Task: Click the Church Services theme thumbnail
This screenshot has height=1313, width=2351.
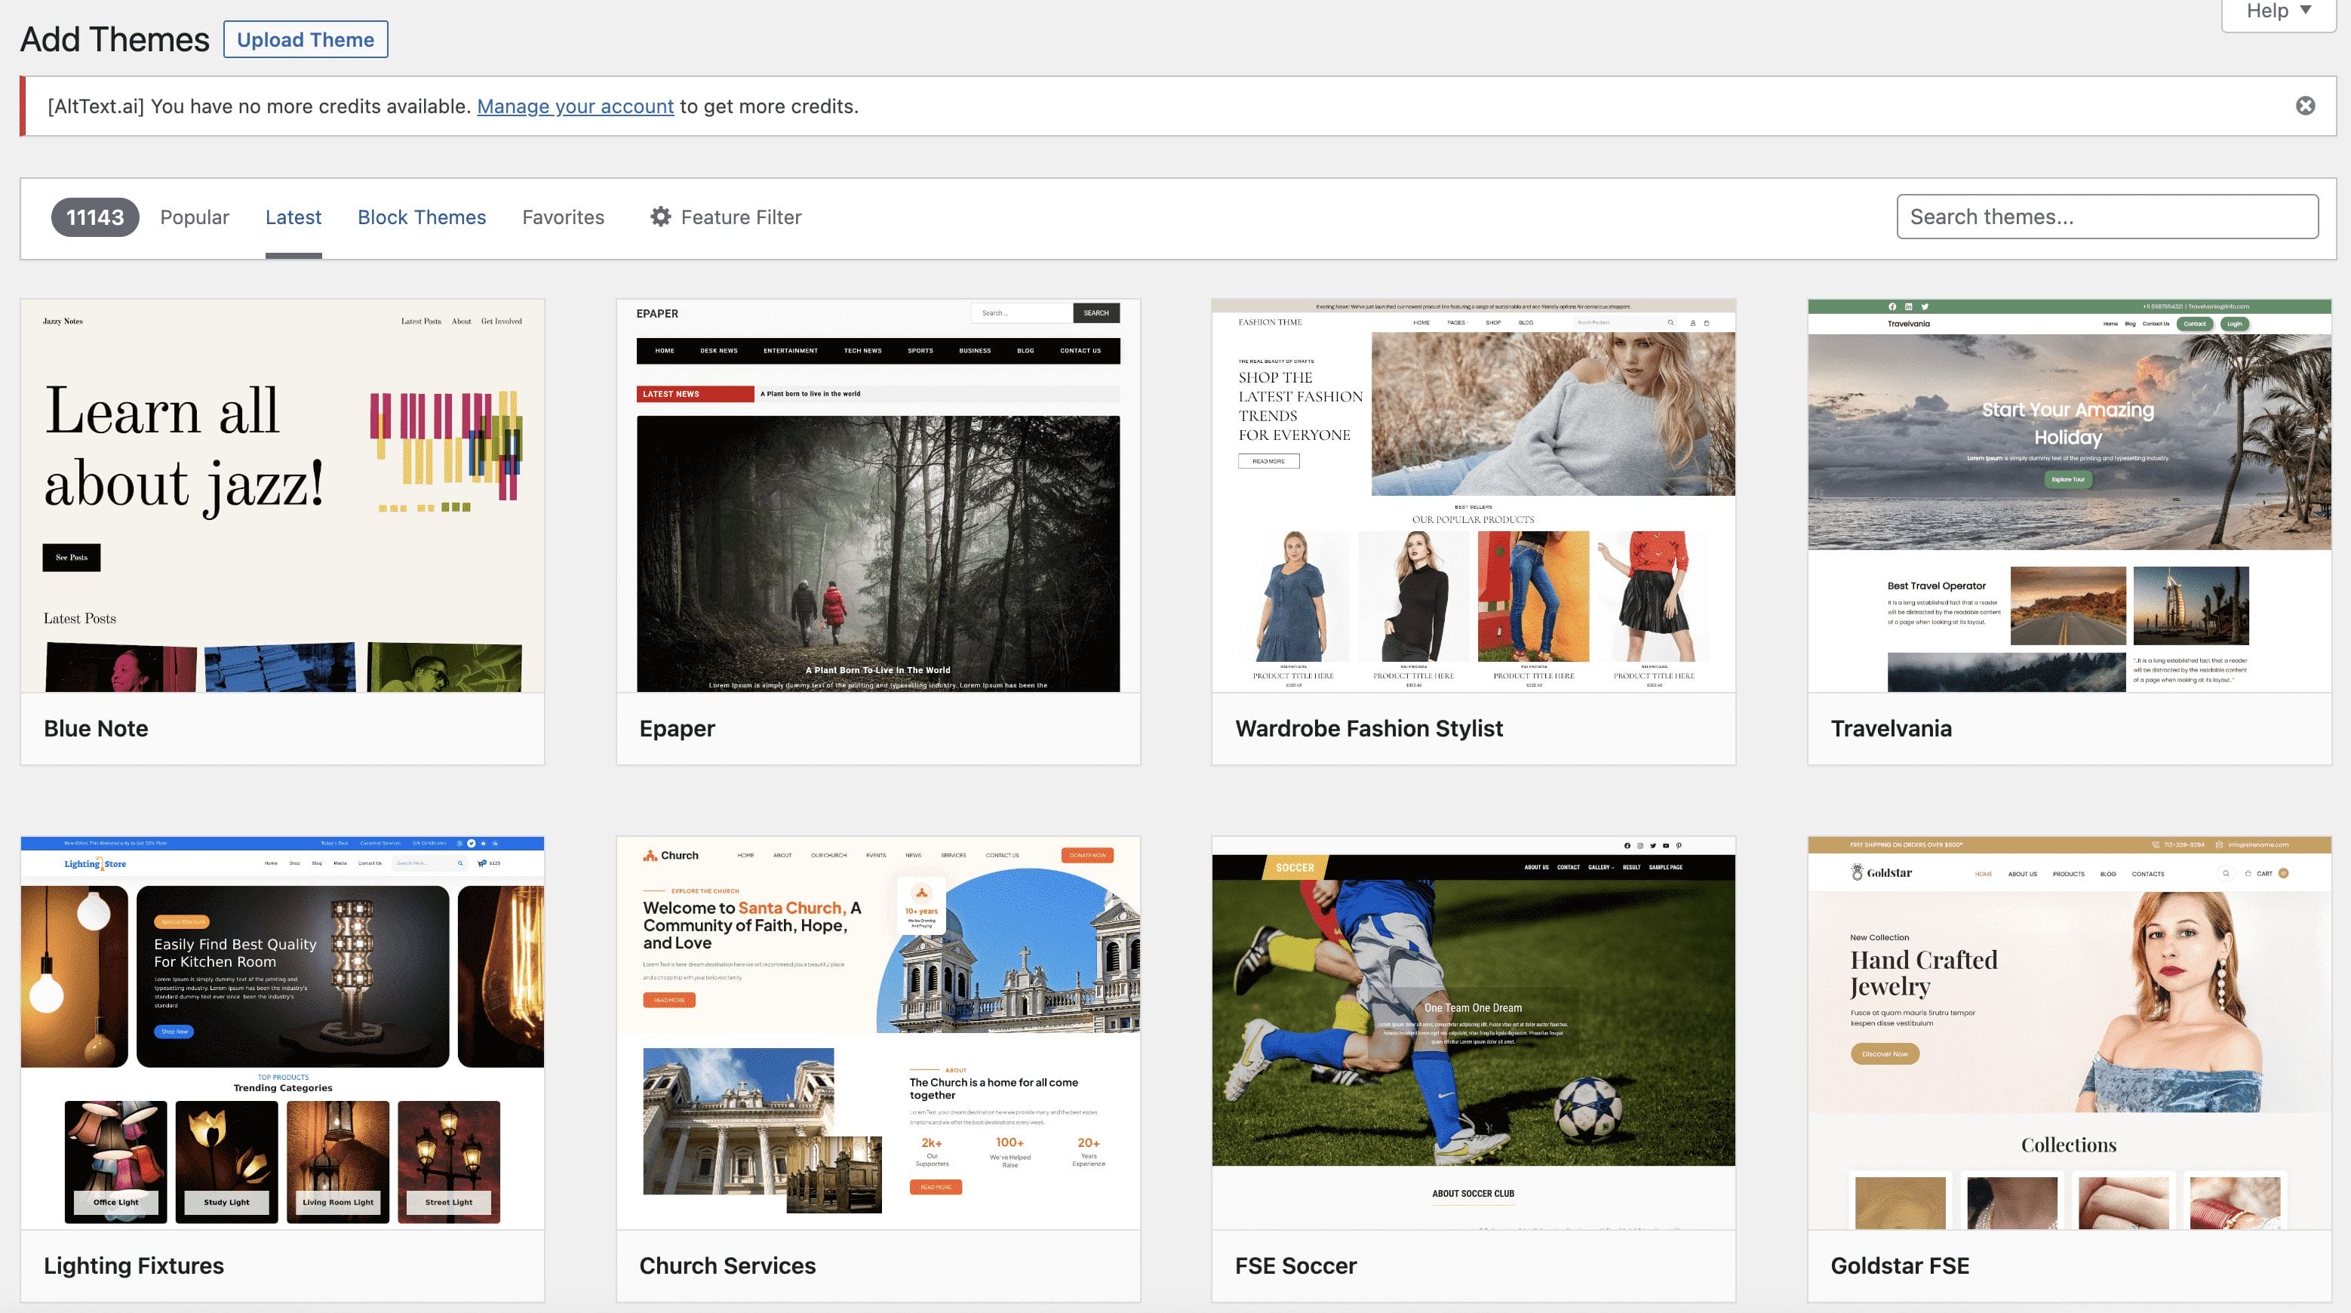Action: [877, 1032]
